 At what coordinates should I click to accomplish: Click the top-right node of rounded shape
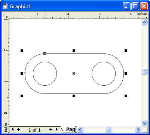click(104, 53)
